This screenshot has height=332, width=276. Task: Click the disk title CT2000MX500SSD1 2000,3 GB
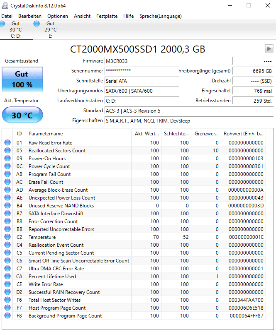(x=137, y=49)
